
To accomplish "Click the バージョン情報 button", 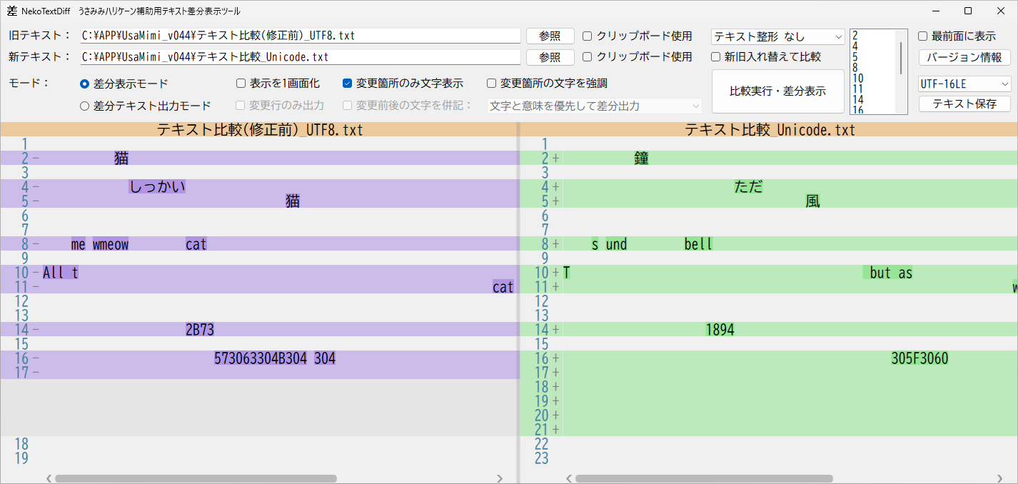I will (964, 57).
